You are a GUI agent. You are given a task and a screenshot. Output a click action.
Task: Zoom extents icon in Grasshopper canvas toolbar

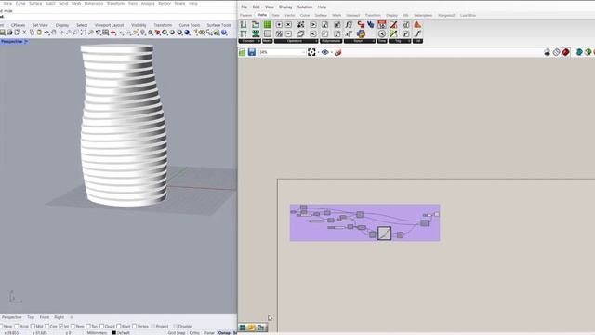point(311,52)
